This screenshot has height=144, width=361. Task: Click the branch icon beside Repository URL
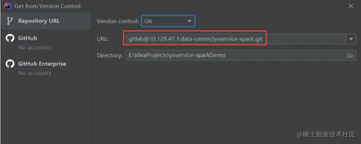pos(10,21)
